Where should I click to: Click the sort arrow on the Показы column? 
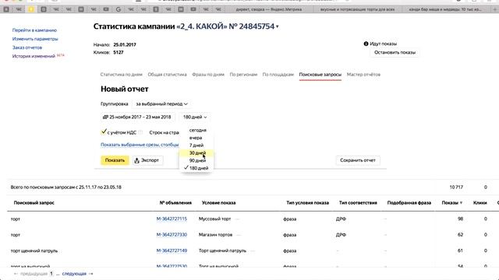[461, 203]
